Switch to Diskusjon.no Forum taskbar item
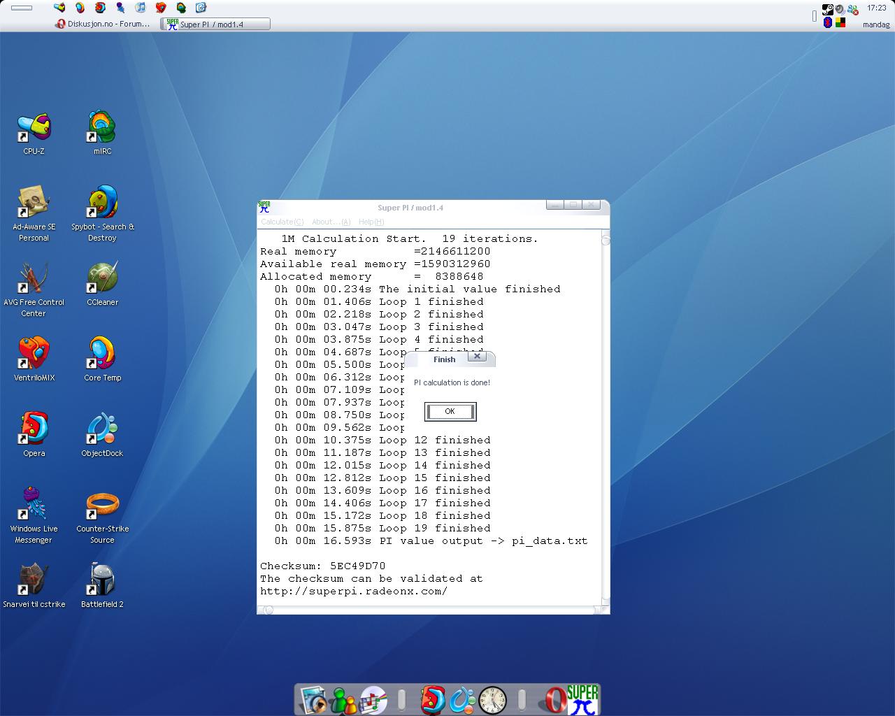 (x=103, y=24)
